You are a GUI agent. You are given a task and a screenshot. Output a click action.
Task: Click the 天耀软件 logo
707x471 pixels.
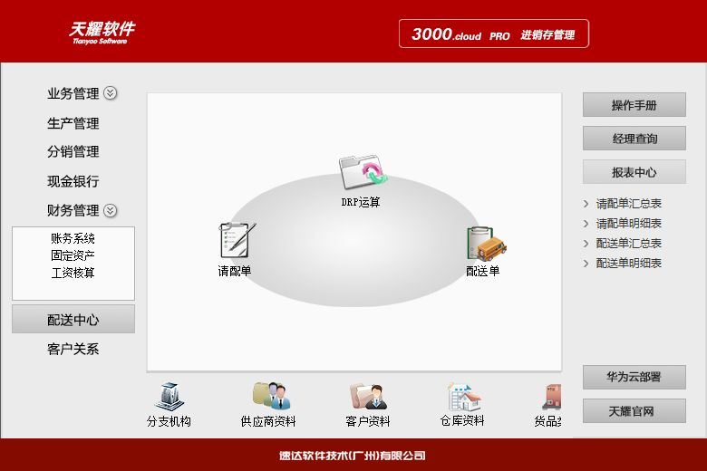click(102, 33)
